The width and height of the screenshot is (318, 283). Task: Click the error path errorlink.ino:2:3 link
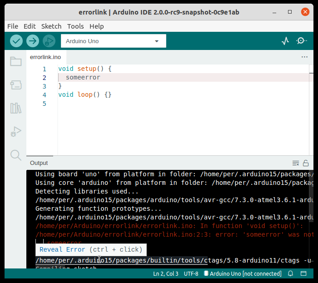[123, 234]
